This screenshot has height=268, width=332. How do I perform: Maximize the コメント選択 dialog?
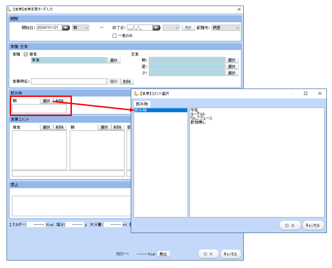[305, 93]
